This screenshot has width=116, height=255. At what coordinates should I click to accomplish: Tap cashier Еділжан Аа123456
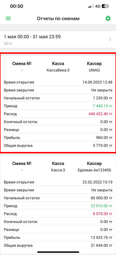(x=94, y=170)
